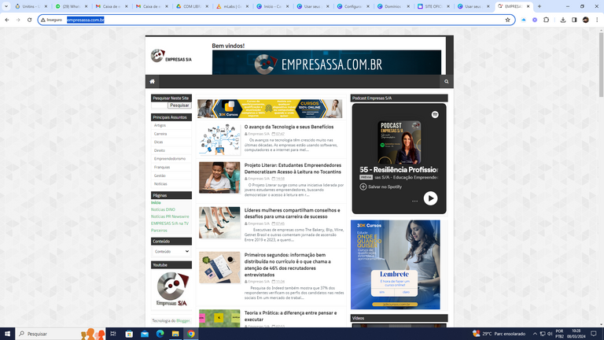The width and height of the screenshot is (604, 340).
Task: Play the Spotify podcast episode
Action: pos(430,198)
